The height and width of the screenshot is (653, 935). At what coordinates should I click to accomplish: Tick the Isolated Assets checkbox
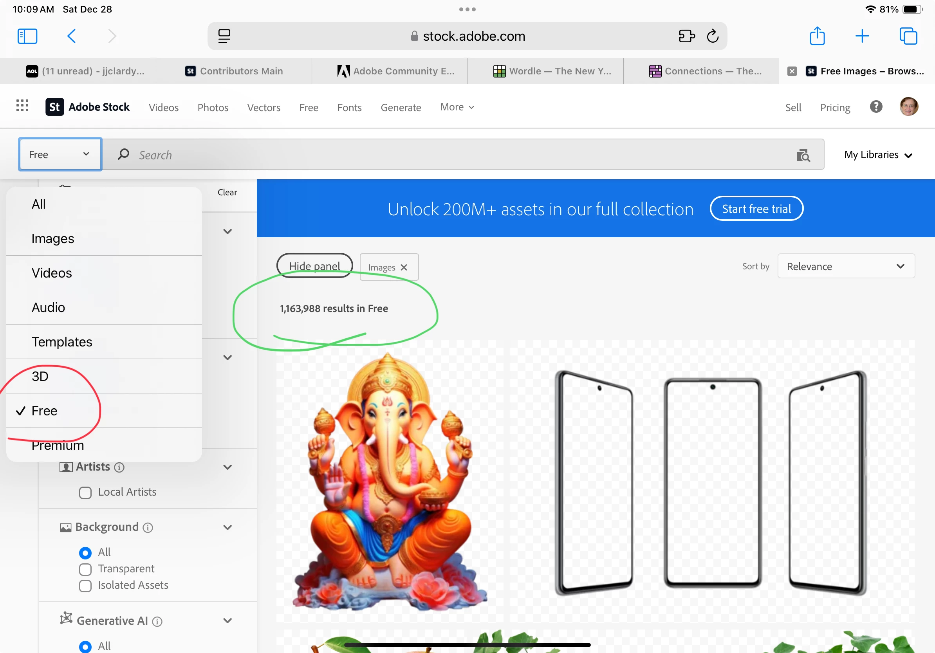pos(85,586)
